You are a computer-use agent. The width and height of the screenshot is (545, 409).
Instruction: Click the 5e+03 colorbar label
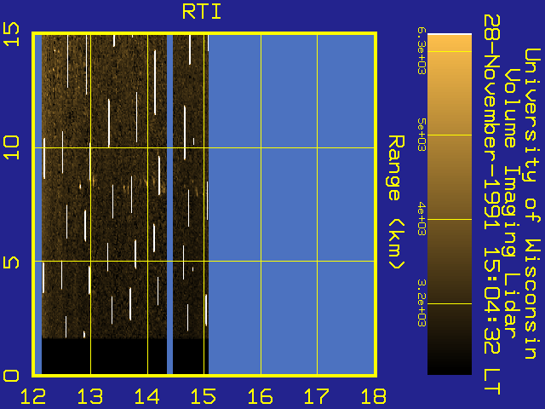tap(422, 135)
